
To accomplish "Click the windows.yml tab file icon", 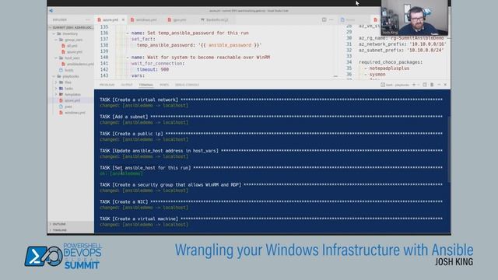I will coord(132,19).
